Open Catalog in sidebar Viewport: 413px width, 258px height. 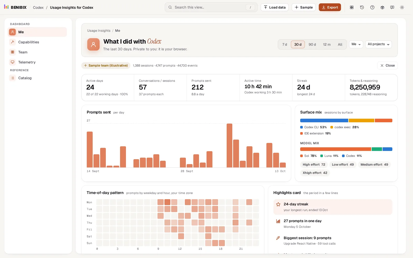pyautogui.click(x=37, y=78)
